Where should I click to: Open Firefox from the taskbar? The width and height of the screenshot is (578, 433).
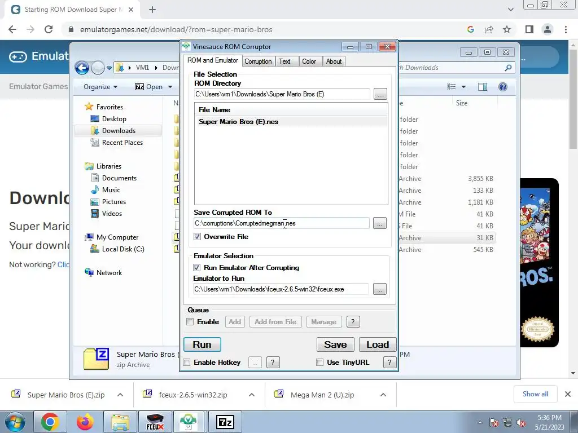click(x=85, y=422)
